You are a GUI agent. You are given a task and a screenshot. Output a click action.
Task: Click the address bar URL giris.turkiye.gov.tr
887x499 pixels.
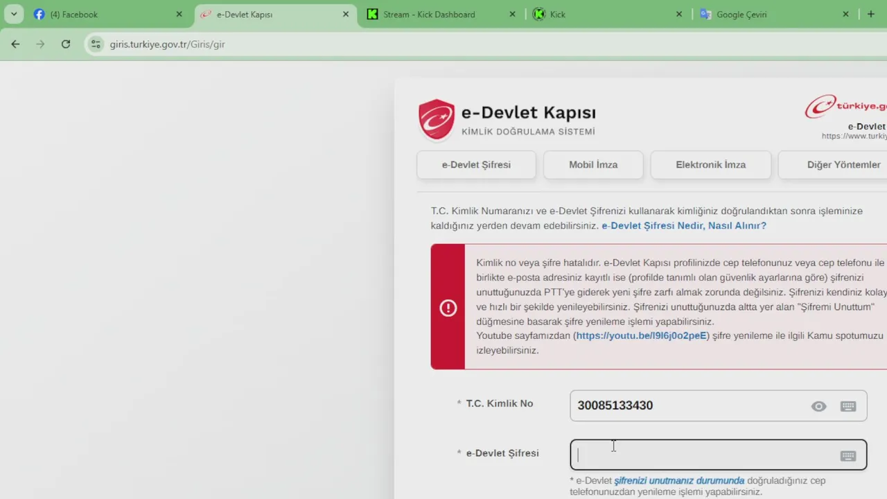(x=167, y=44)
